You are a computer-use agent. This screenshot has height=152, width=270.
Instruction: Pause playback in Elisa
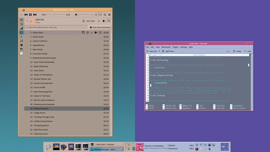click(x=30, y=15)
